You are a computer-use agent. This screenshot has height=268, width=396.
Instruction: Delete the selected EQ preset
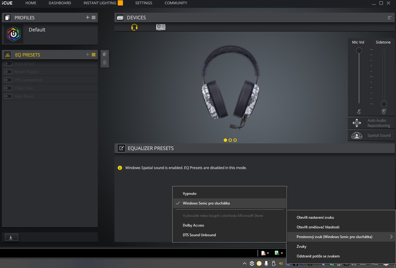pyautogui.click(x=104, y=63)
